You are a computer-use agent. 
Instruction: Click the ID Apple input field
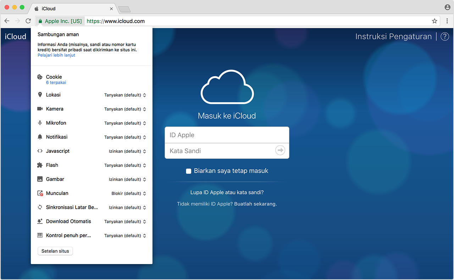tap(227, 135)
